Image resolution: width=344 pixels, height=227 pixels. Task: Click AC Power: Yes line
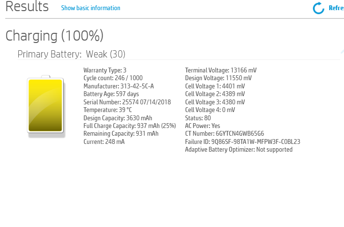pyautogui.click(x=202, y=126)
